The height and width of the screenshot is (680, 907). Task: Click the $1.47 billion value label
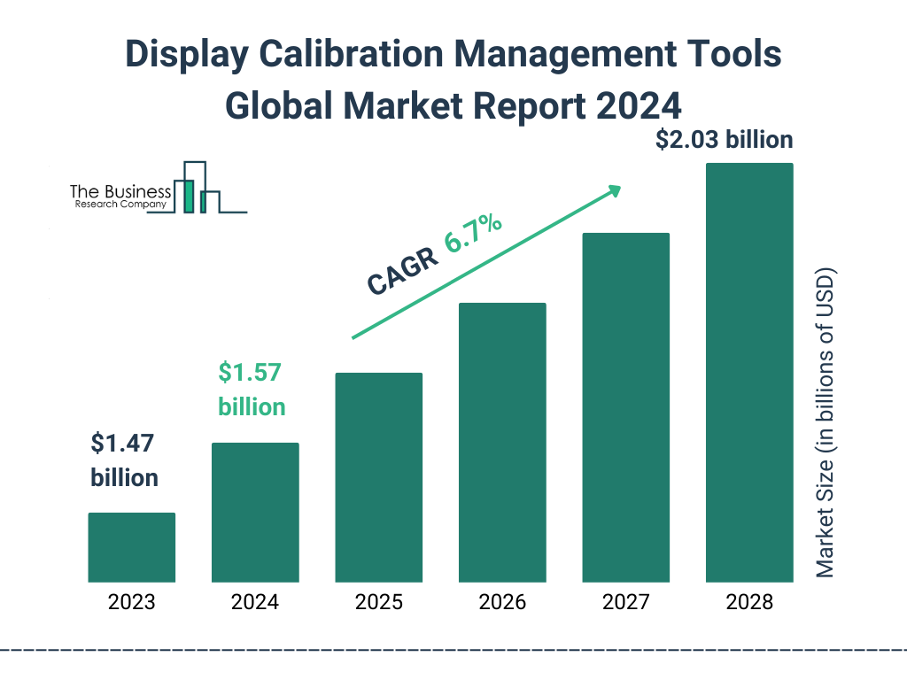coord(124,460)
